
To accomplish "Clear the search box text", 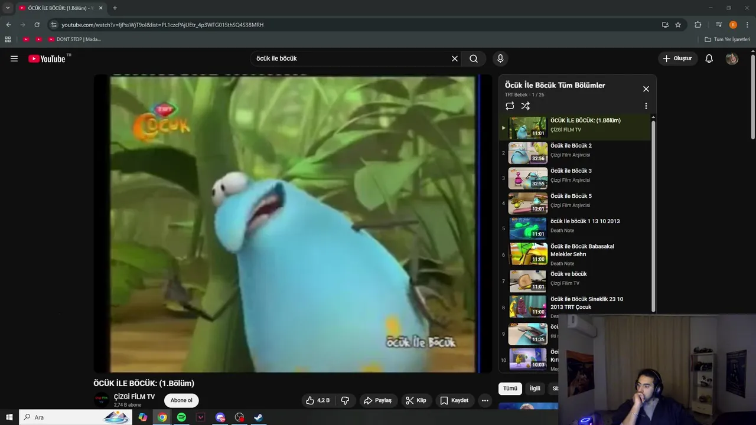I will pos(455,58).
